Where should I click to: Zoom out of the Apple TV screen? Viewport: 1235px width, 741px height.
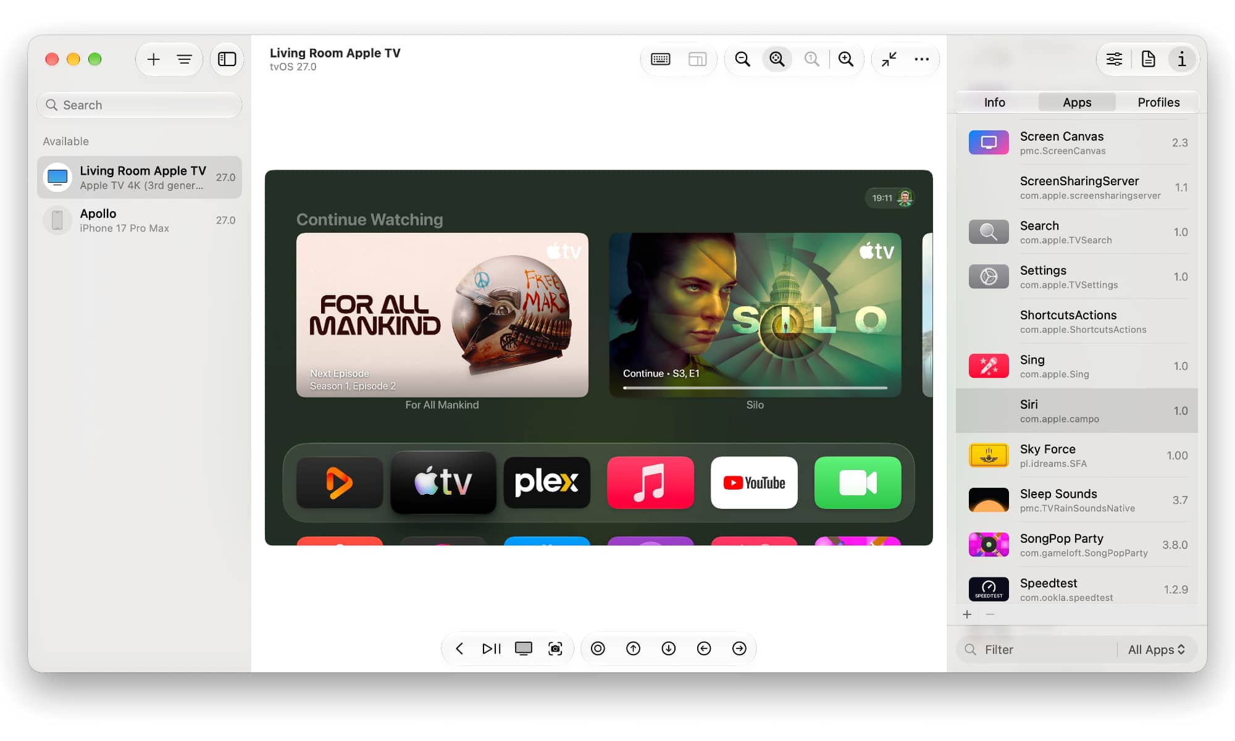coord(742,59)
